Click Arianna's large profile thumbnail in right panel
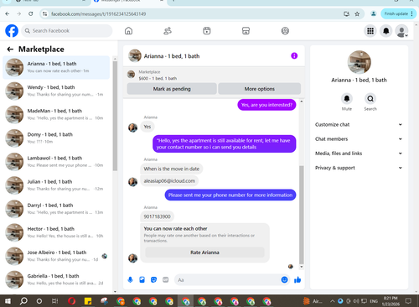 359,62
